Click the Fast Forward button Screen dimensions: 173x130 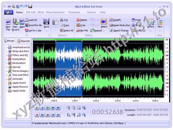pos(58,108)
